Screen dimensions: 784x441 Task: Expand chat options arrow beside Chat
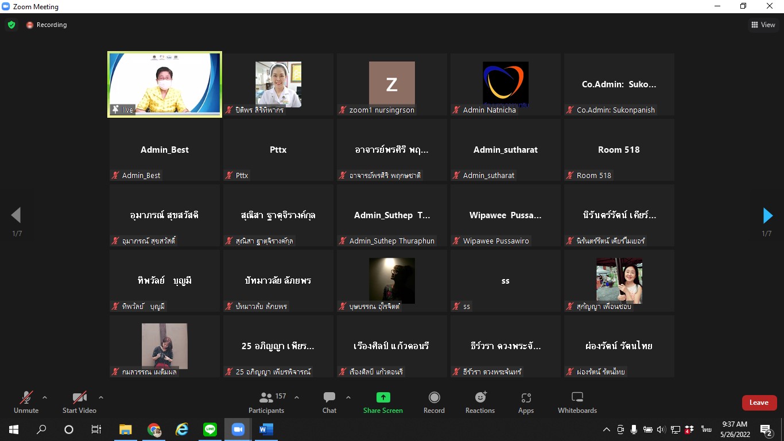(348, 397)
